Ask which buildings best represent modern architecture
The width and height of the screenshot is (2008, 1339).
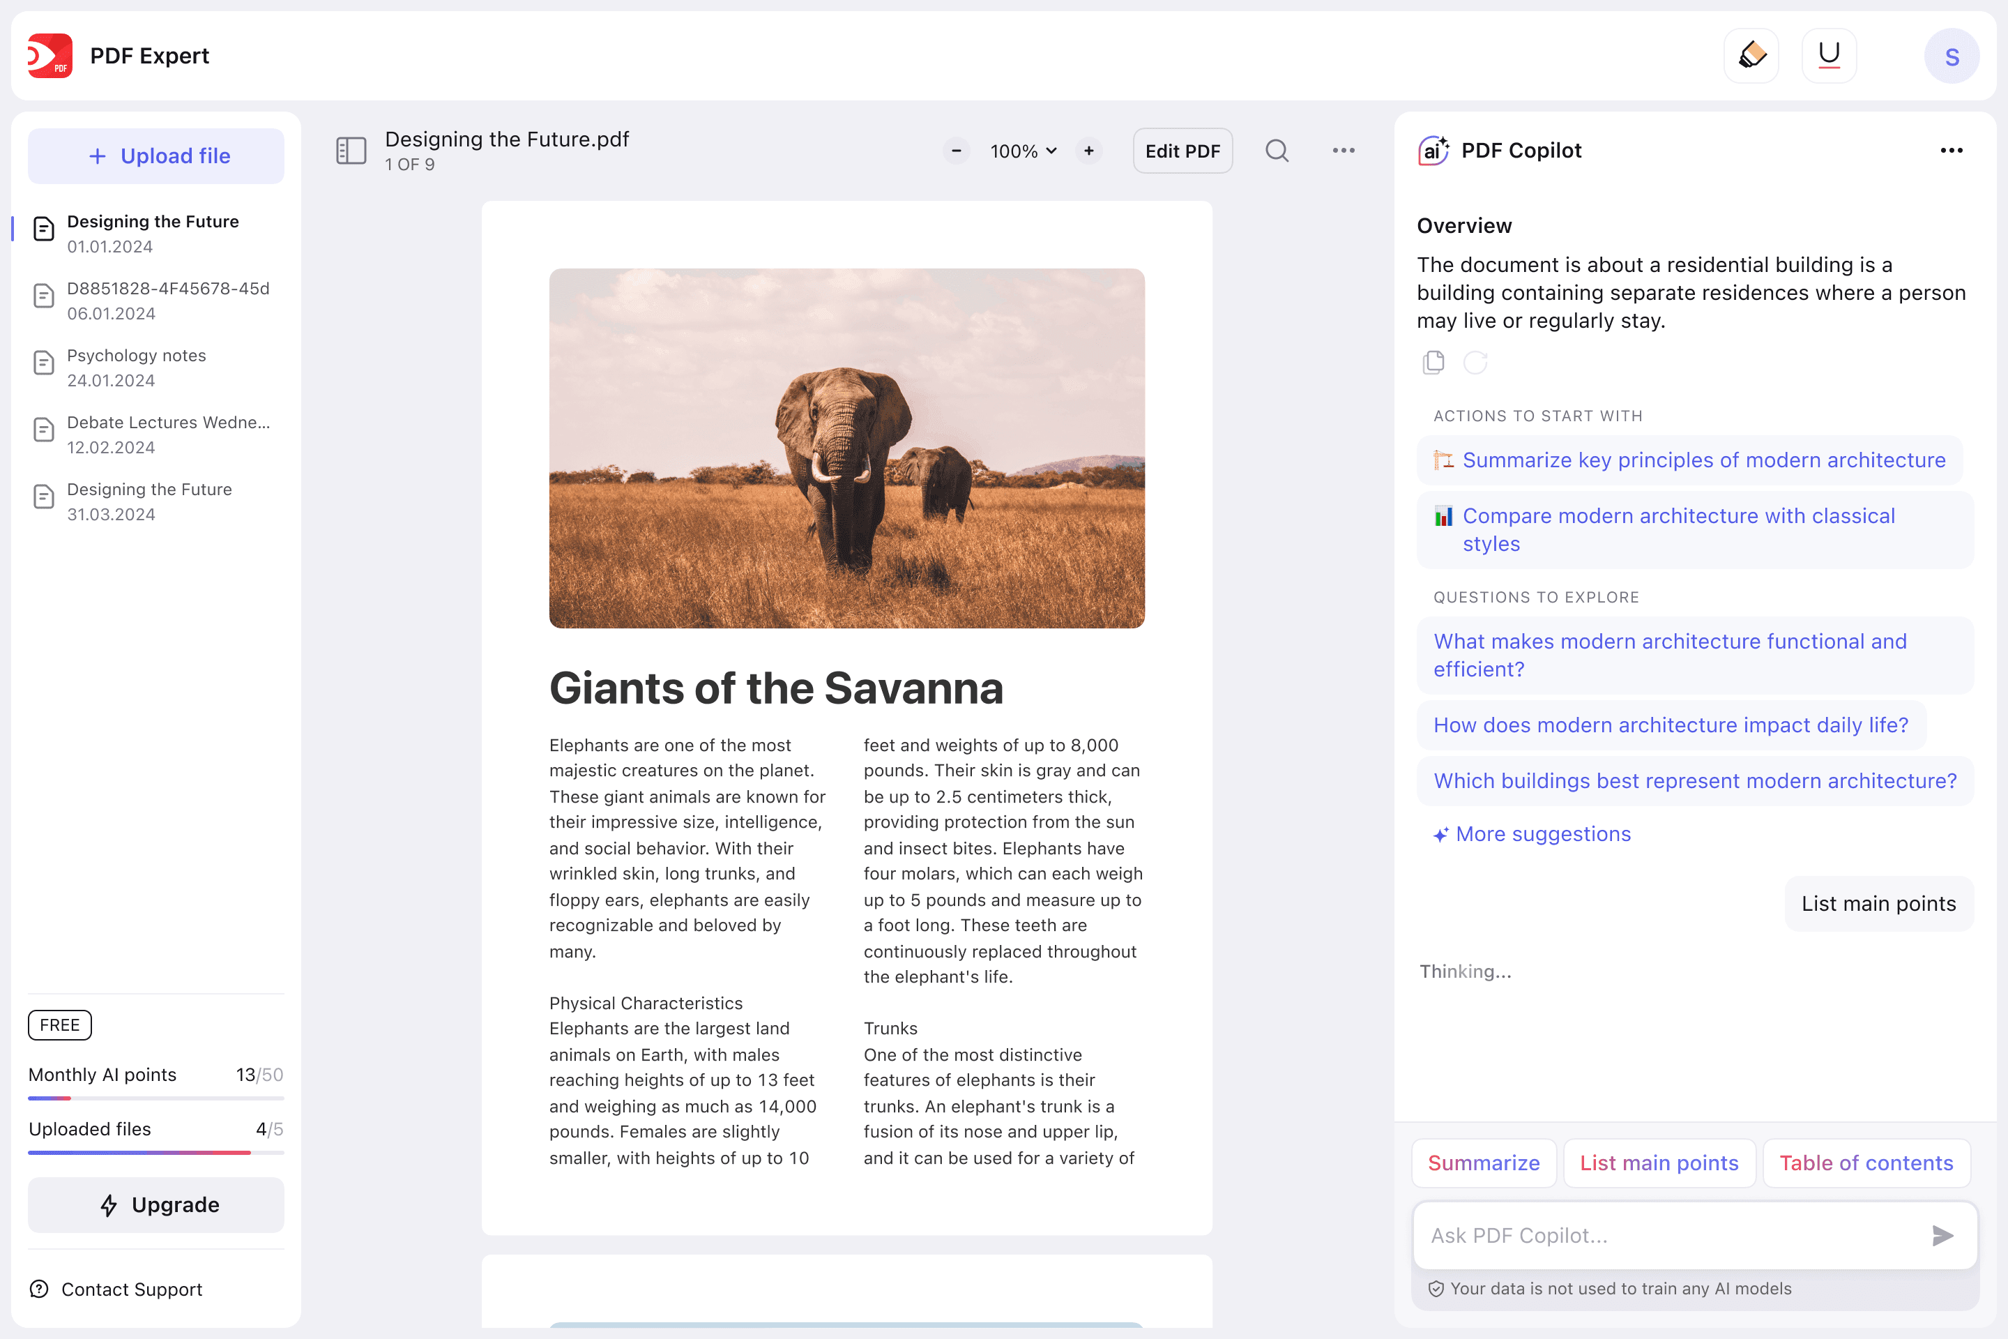pyautogui.click(x=1695, y=781)
